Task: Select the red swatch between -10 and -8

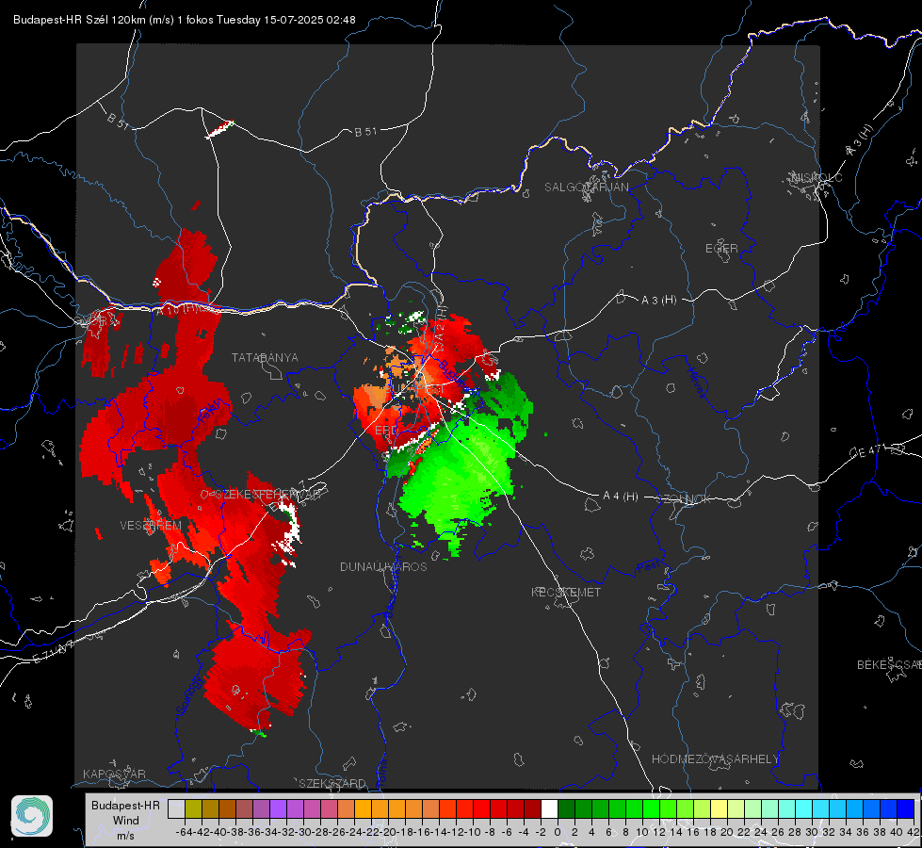Action: 481,808
